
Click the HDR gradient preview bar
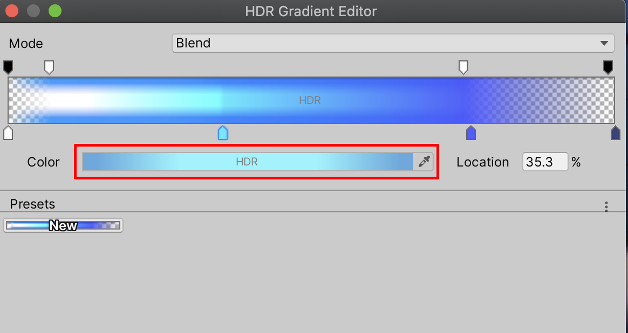pyautogui.click(x=311, y=100)
